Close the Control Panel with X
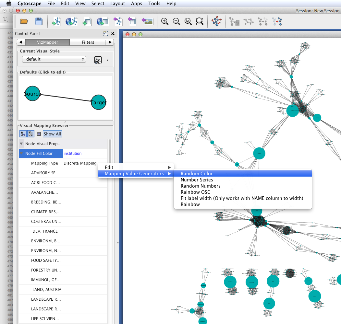 pyautogui.click(x=113, y=33)
